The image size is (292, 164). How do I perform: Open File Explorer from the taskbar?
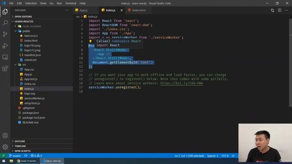coord(11,161)
